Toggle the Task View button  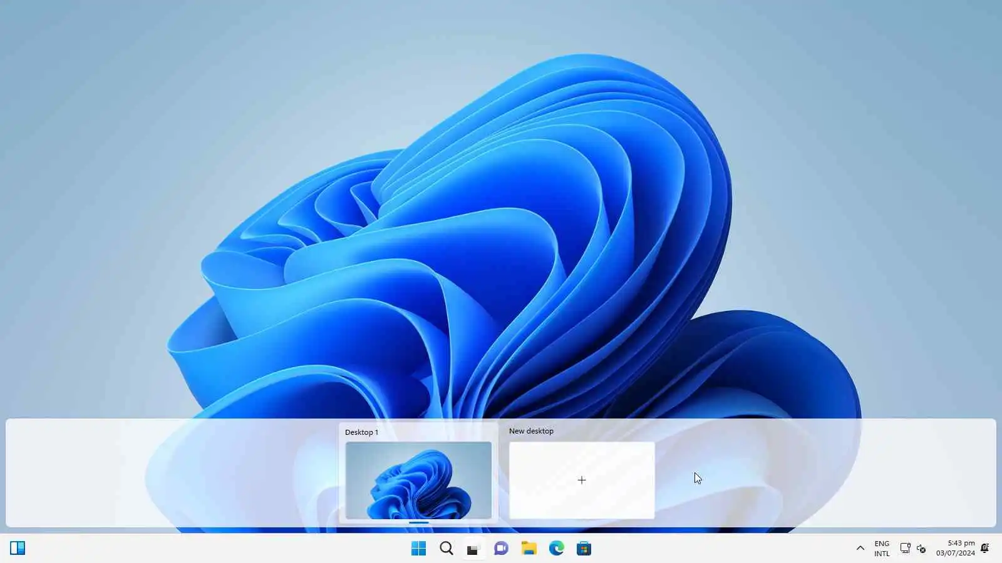pyautogui.click(x=473, y=549)
